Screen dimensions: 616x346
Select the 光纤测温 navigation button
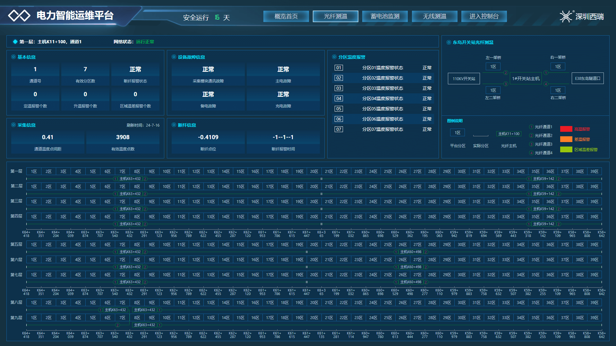click(335, 16)
